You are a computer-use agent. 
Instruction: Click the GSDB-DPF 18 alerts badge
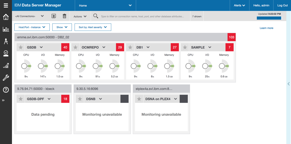(x=65, y=99)
